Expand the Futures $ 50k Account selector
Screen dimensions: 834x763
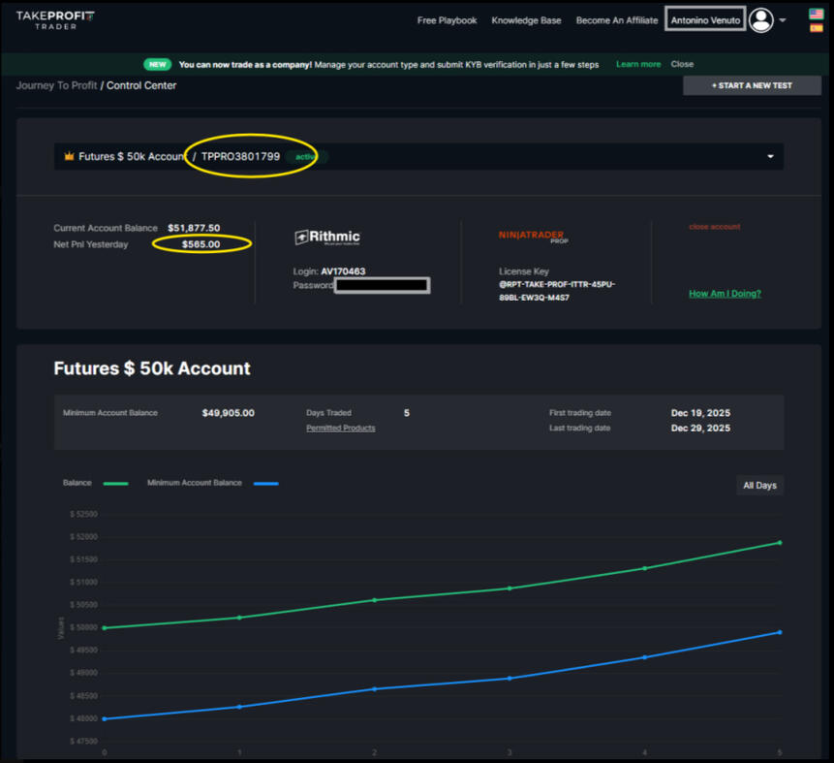[771, 156]
